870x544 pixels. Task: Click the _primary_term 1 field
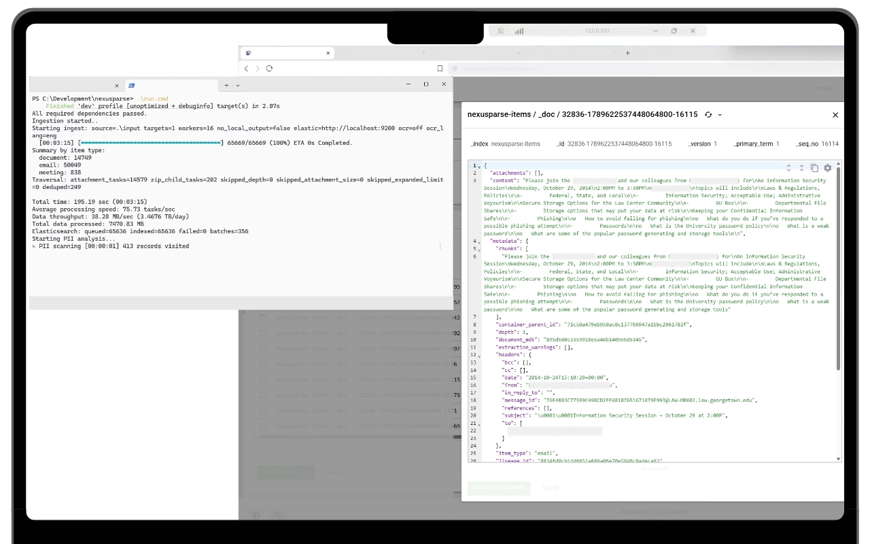coord(756,144)
